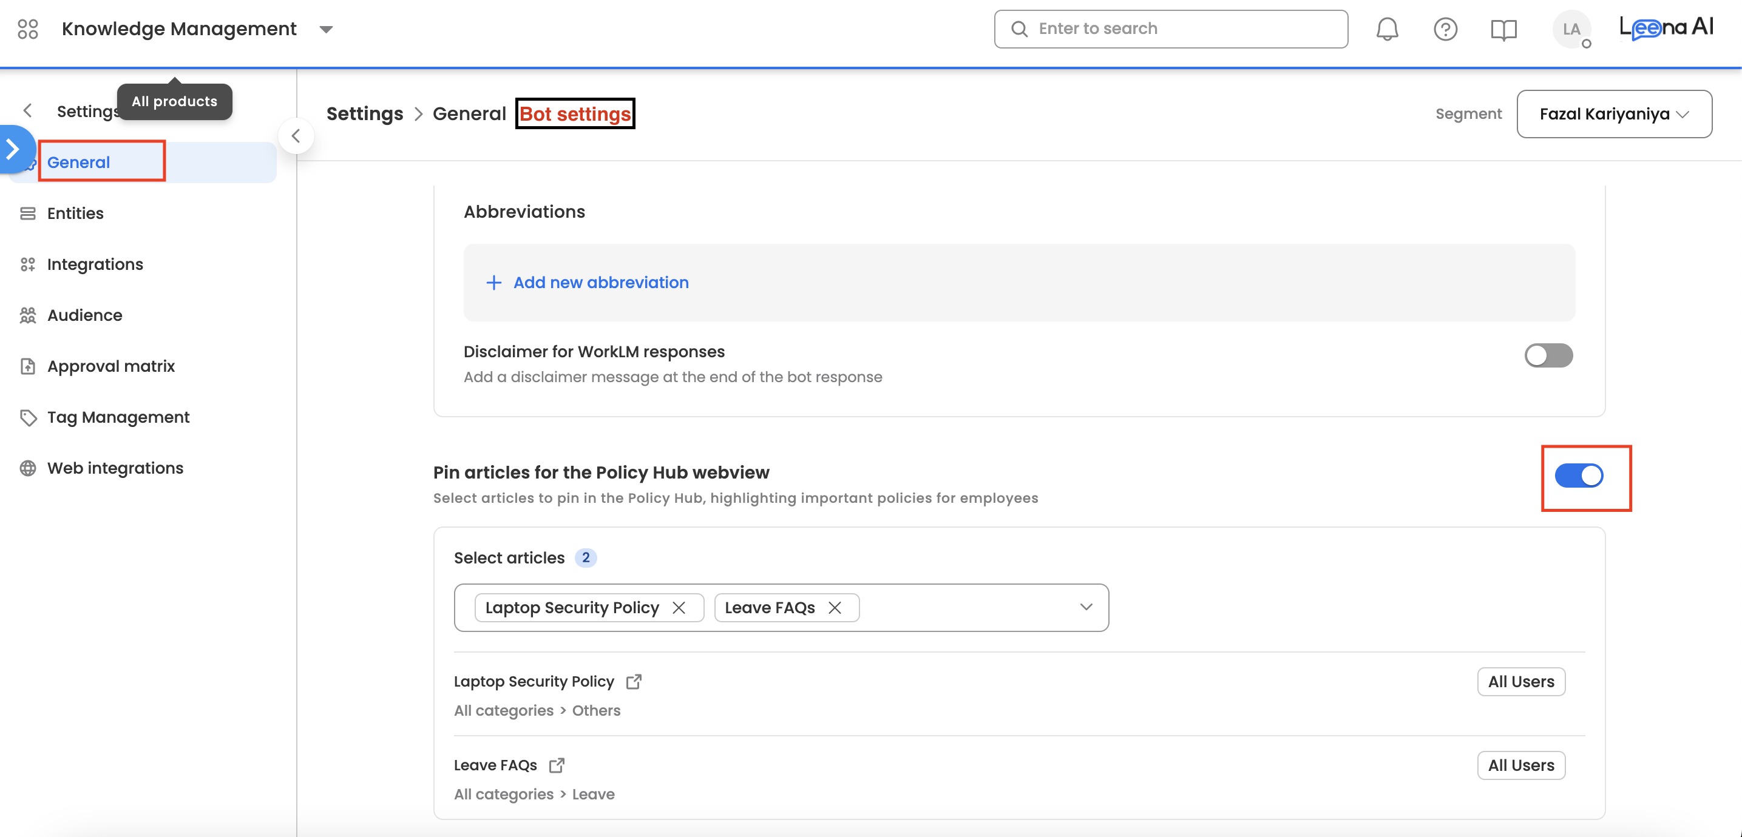This screenshot has height=837, width=1742.
Task: Open the Fazal Kariyaniya segment dropdown
Action: [1613, 114]
